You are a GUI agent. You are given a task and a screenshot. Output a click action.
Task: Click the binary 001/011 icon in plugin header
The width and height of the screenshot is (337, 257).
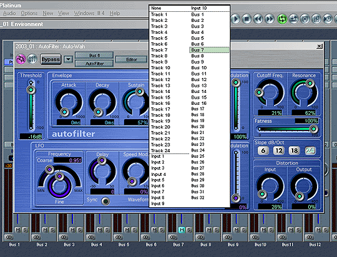point(32,59)
